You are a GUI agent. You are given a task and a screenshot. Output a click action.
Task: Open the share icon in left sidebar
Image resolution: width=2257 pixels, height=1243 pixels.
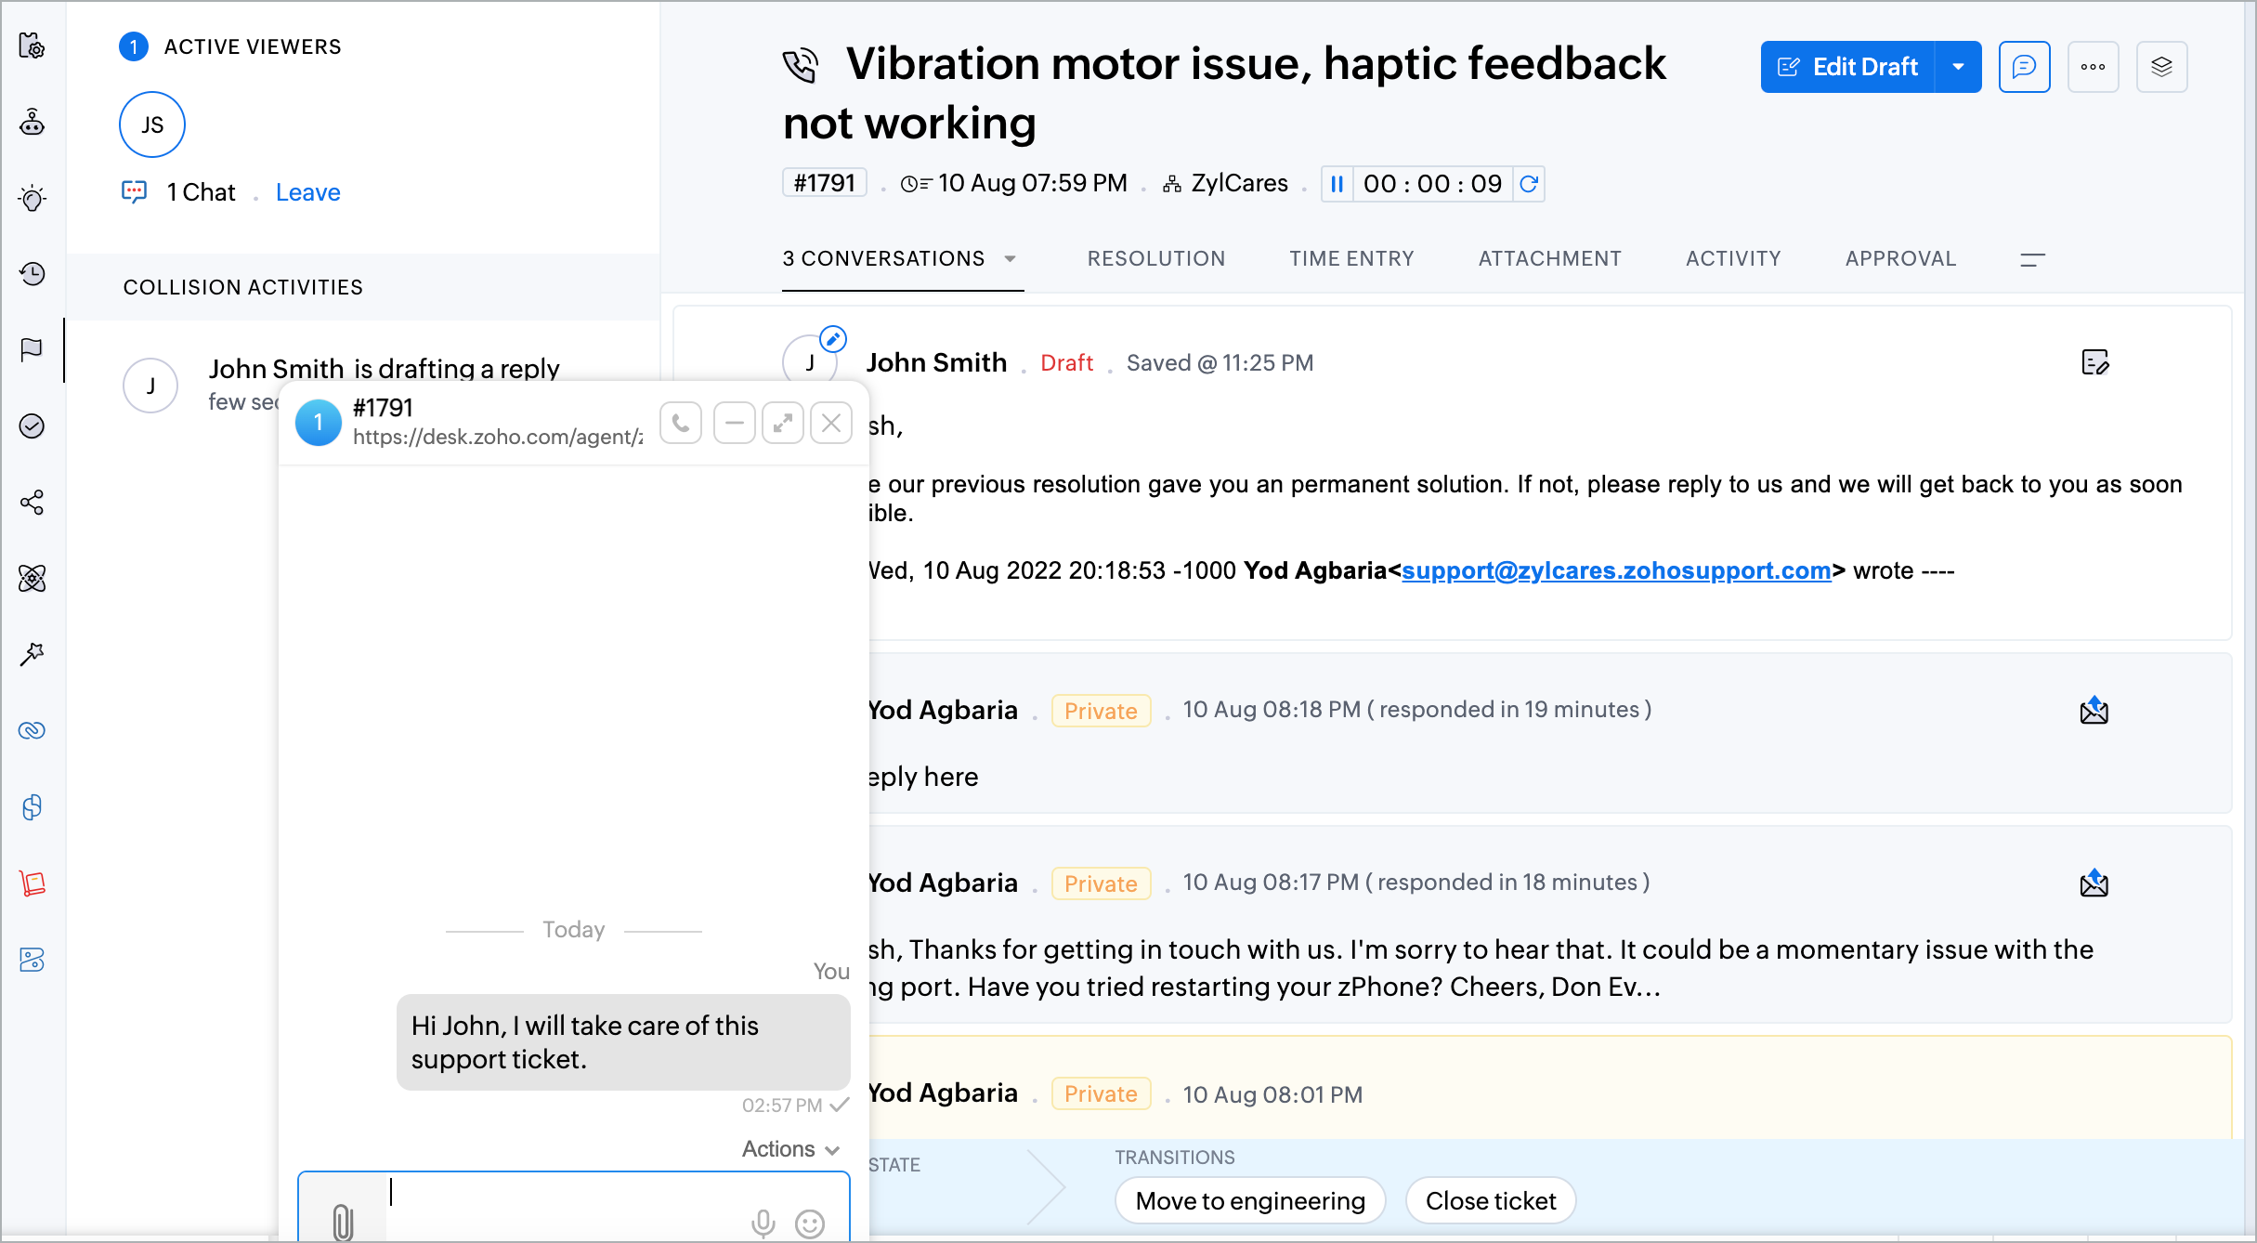pyautogui.click(x=33, y=503)
